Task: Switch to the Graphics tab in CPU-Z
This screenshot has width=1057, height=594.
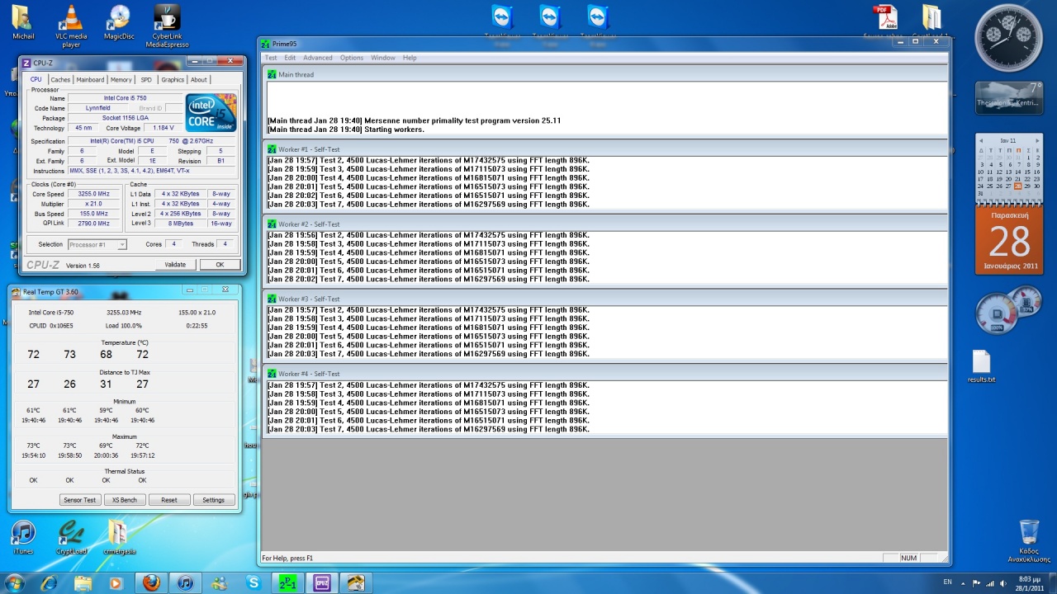Action: pyautogui.click(x=173, y=80)
